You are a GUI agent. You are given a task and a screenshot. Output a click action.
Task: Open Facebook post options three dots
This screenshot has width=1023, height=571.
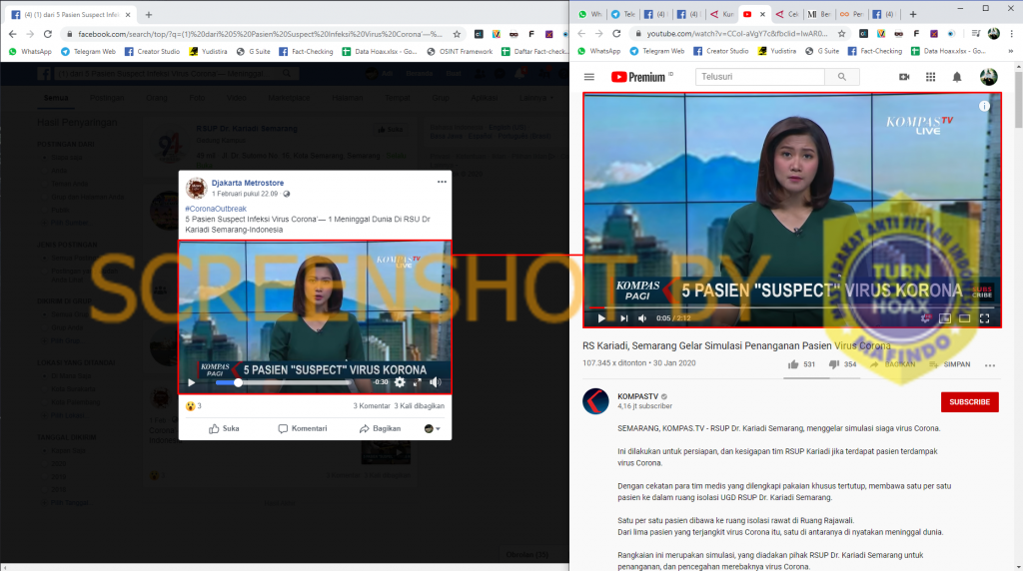(442, 182)
